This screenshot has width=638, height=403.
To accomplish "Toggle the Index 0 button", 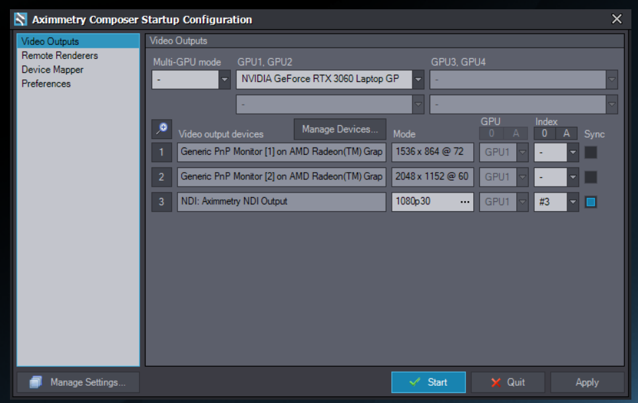I will click(x=544, y=134).
